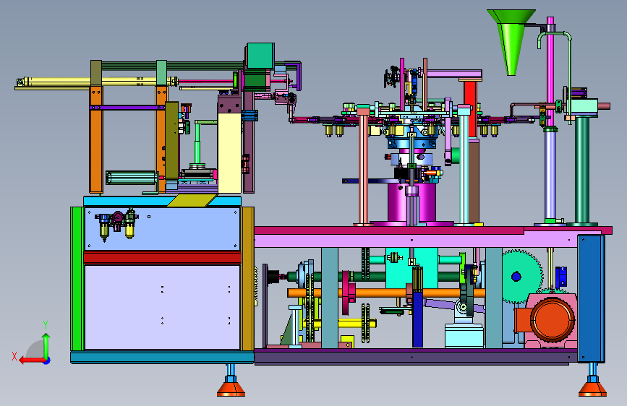
Task: Pick the pale yellow vertical panel
Action: tap(229, 153)
